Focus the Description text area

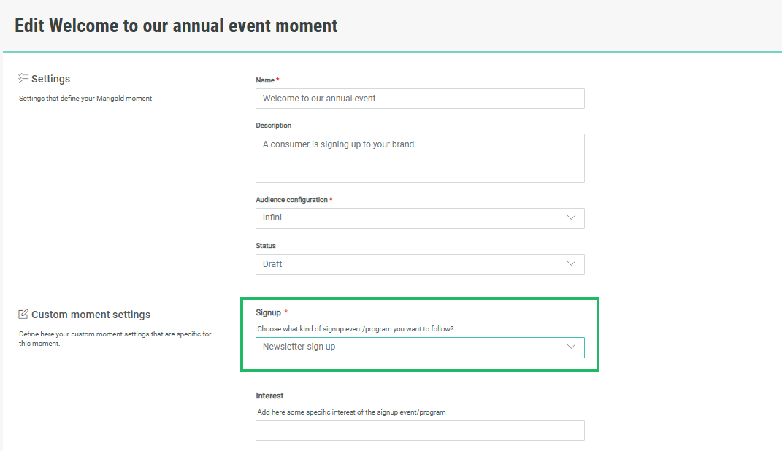420,158
